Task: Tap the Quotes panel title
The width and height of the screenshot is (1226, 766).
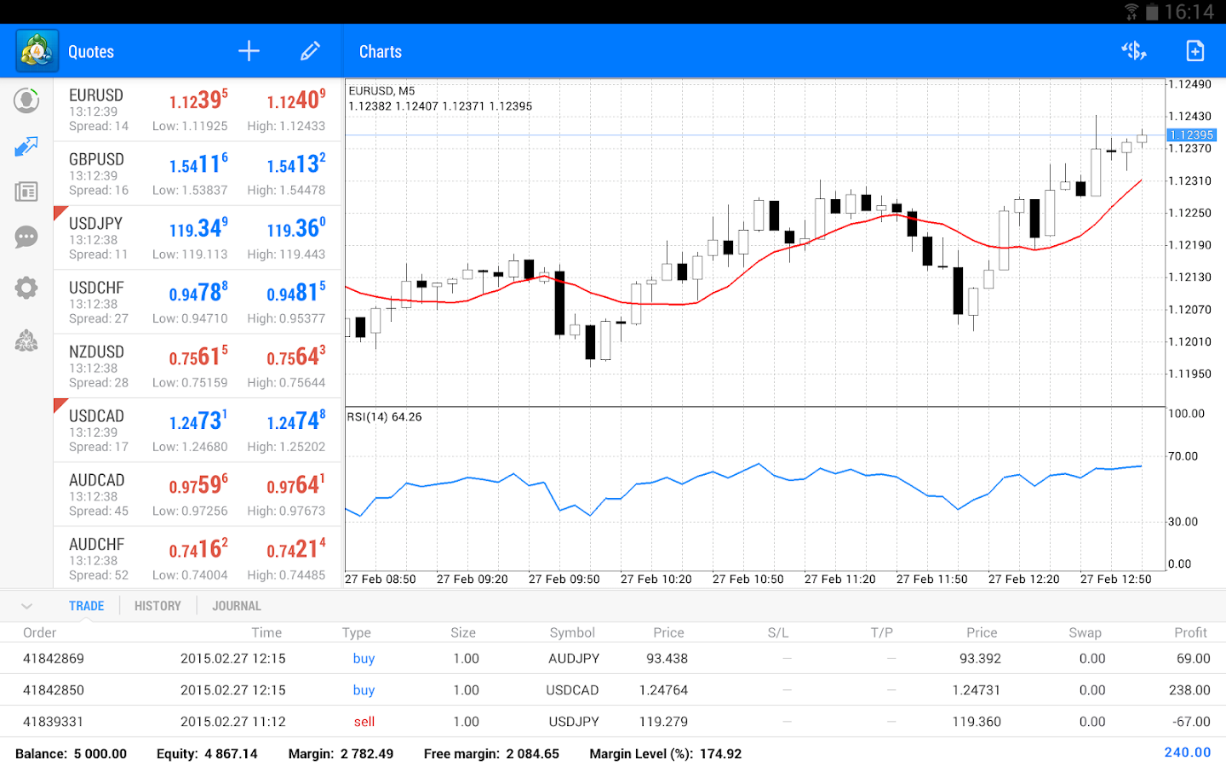Action: tap(91, 52)
